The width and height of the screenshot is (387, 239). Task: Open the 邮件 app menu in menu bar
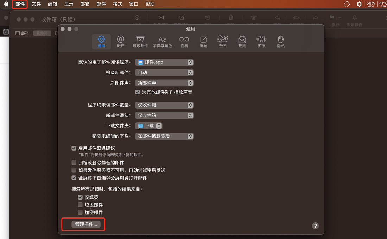pos(20,4)
